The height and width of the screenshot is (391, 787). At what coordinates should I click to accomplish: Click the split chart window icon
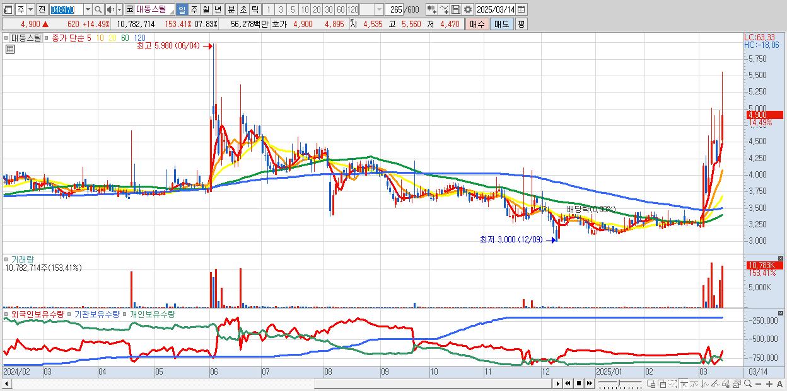(x=651, y=383)
